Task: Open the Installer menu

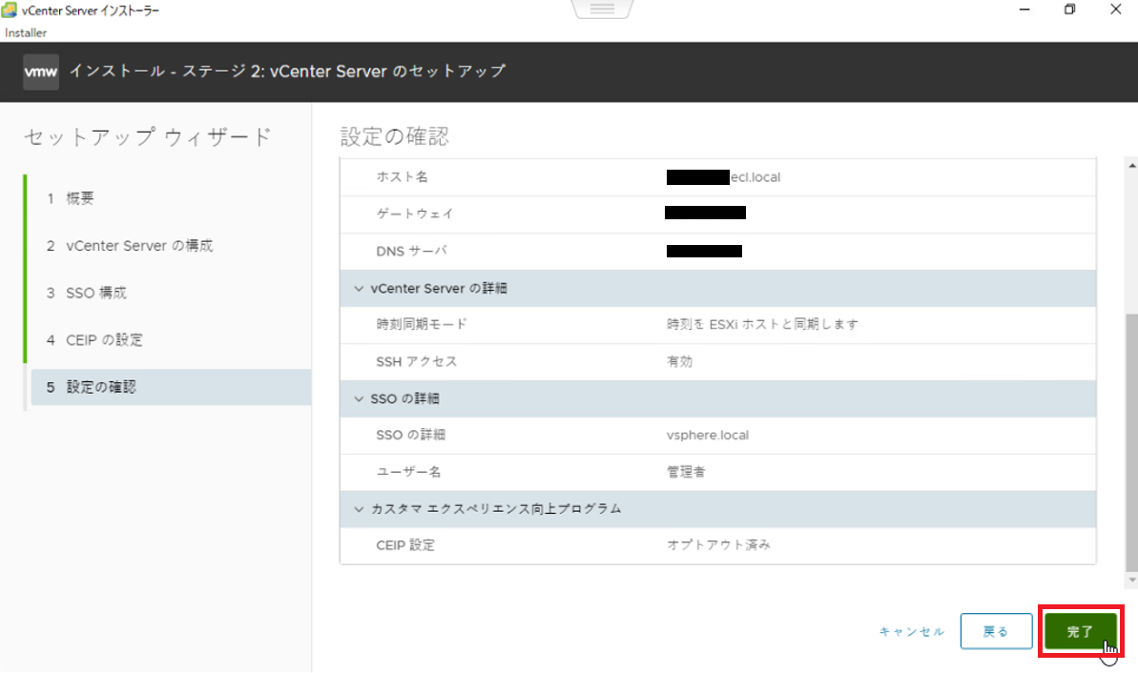Action: (x=26, y=32)
